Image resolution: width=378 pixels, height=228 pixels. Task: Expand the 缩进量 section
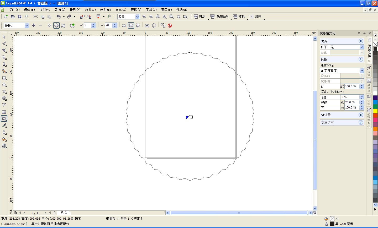361,115
